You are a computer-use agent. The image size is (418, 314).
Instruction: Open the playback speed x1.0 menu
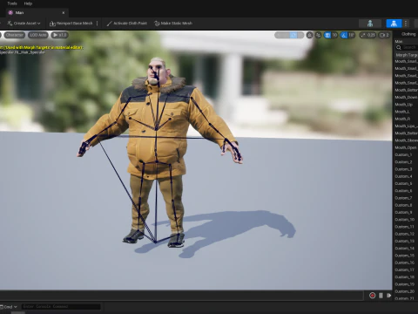coord(60,35)
